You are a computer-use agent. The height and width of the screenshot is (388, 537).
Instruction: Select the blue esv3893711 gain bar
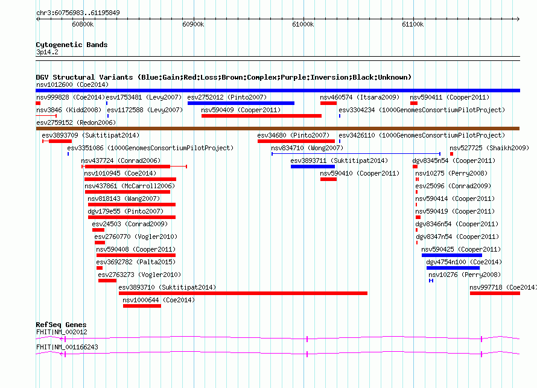pyautogui.click(x=313, y=167)
